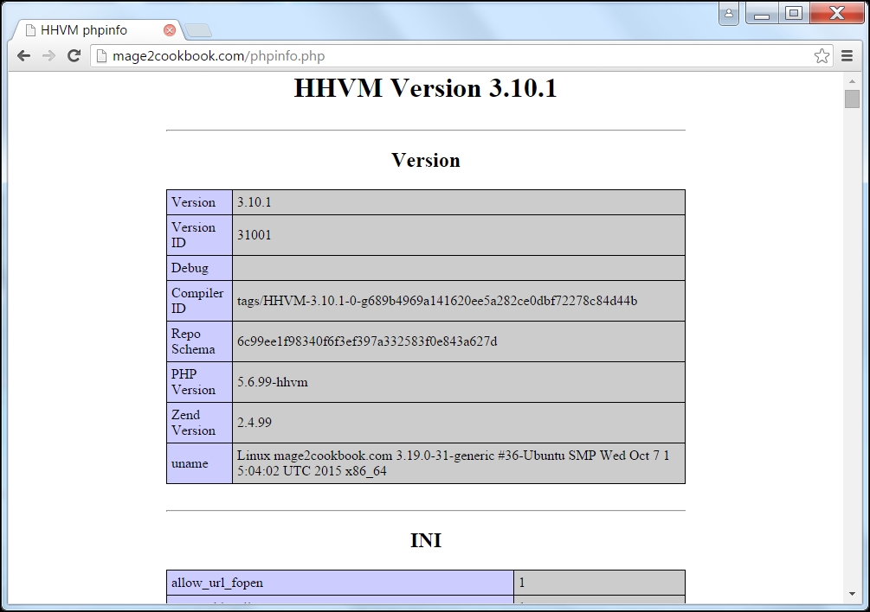Click the 'INI' section heading
Screen dimensions: 870x612
[426, 540]
